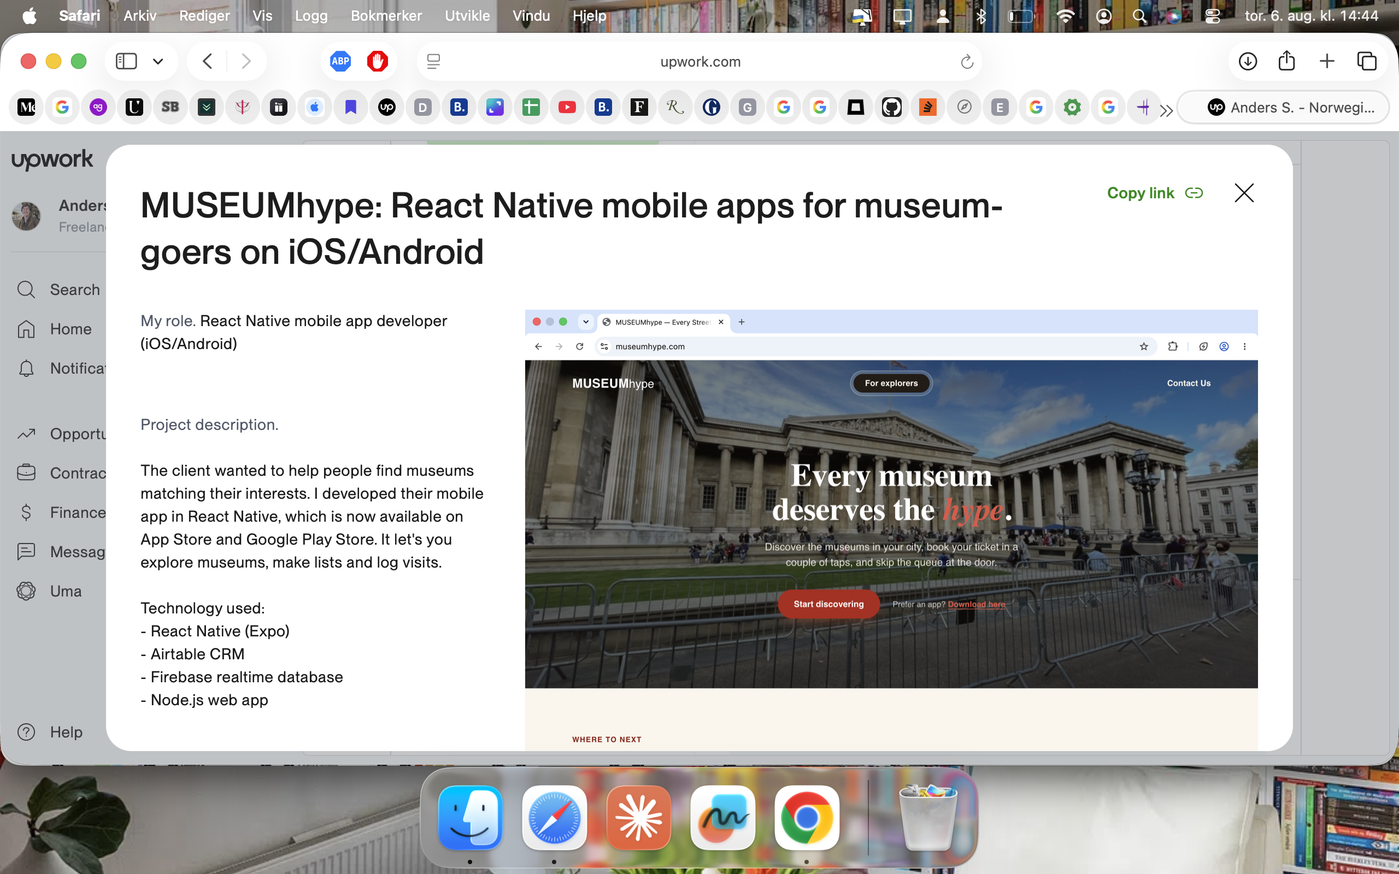
Task: Open Opportunities in the sidebar
Action: pos(61,434)
